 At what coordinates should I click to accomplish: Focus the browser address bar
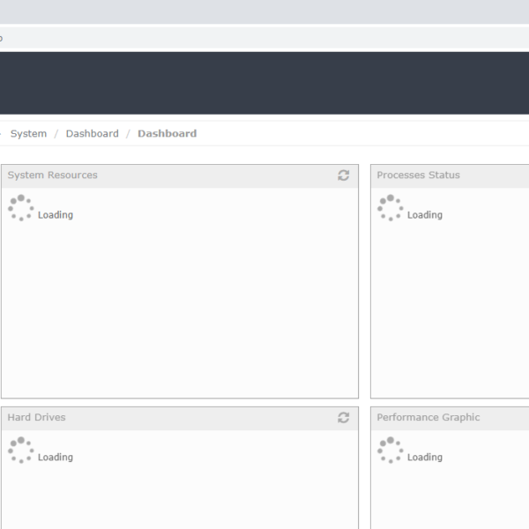tap(264, 38)
